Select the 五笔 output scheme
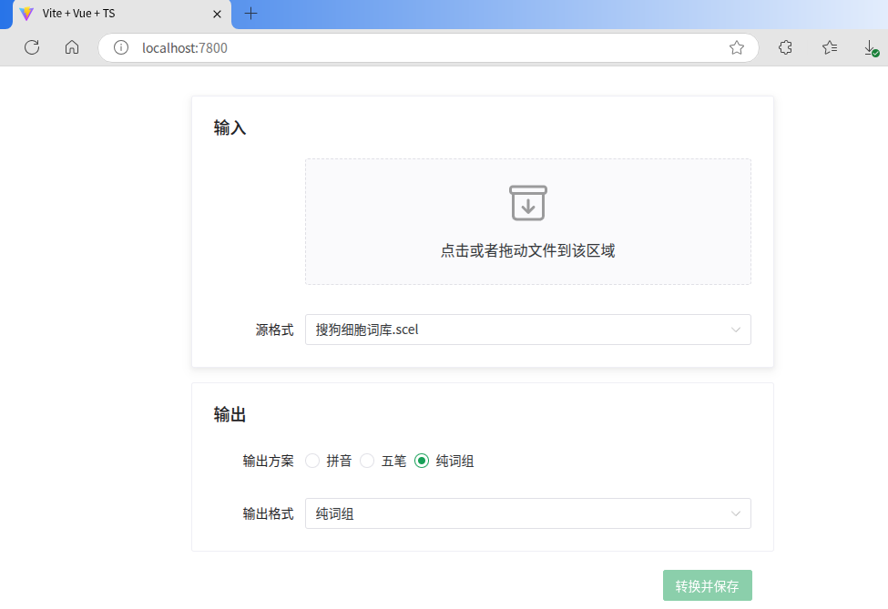888x609 pixels. tap(367, 461)
